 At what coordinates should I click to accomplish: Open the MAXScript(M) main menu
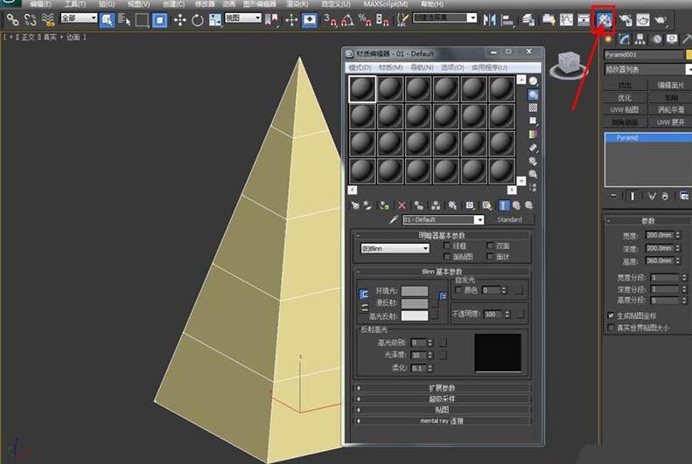[x=385, y=4]
